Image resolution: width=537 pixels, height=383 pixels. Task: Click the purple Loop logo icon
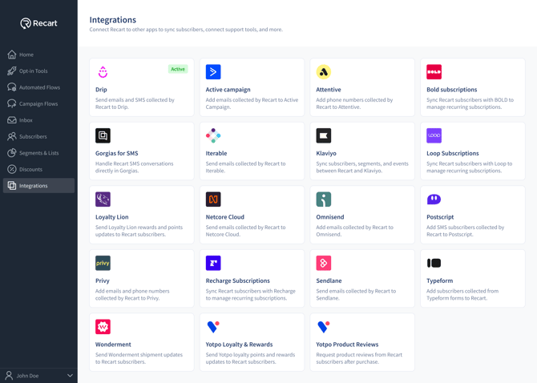coord(434,135)
